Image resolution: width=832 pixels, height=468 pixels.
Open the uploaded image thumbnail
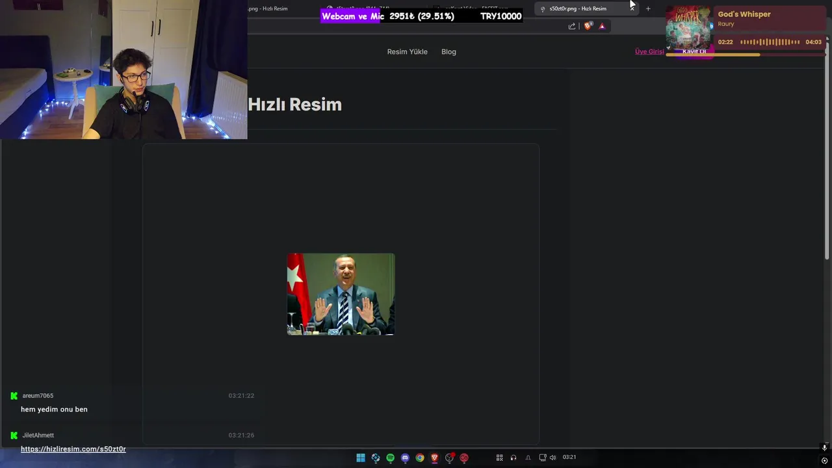[341, 294]
